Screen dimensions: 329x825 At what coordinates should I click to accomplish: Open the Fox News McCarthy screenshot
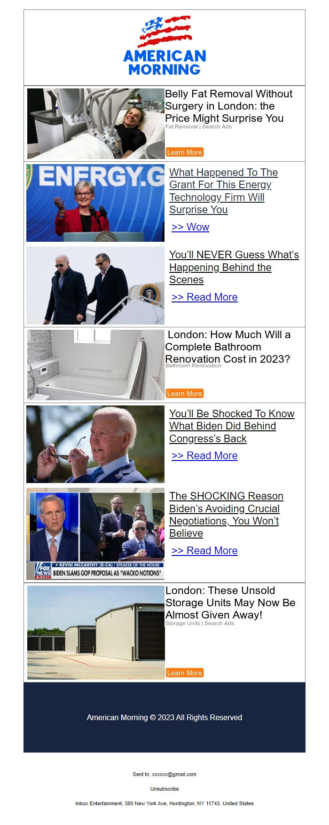coord(95,534)
